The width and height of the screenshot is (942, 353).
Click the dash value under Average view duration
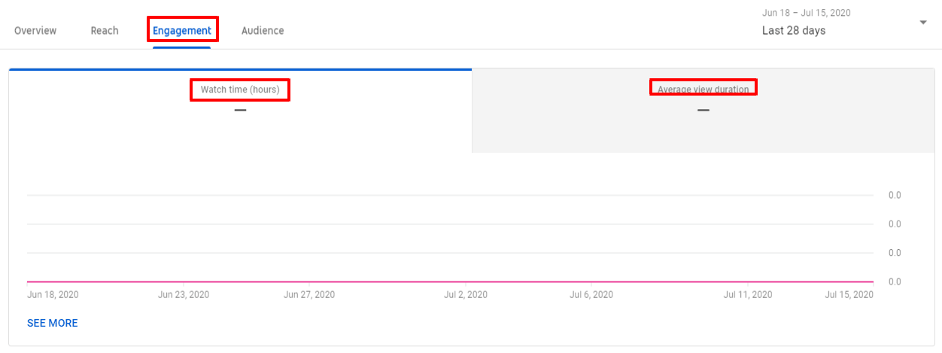(x=703, y=110)
